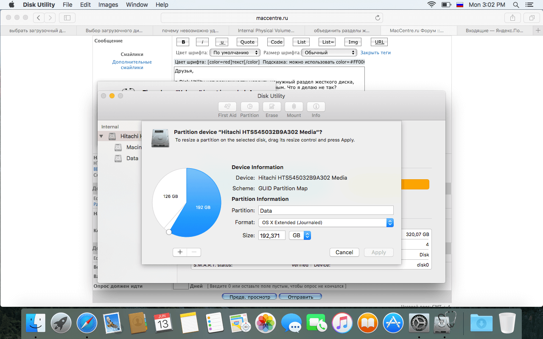
Task: Cancel the partition dialog
Action: tap(344, 252)
